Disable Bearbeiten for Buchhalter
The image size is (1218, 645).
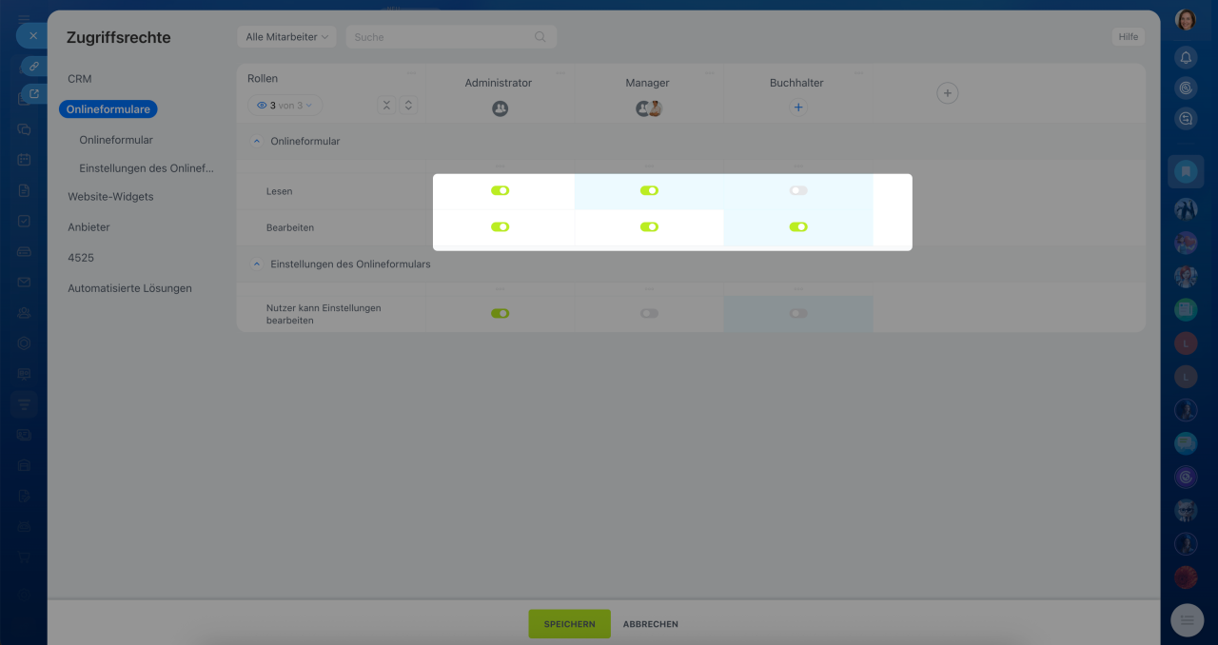pyautogui.click(x=798, y=226)
